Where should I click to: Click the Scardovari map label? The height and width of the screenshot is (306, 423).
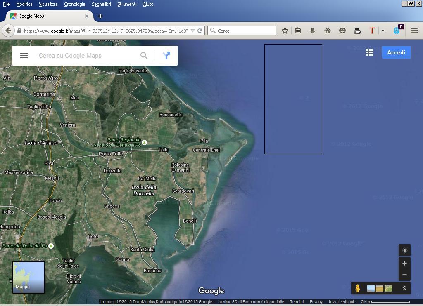click(183, 191)
